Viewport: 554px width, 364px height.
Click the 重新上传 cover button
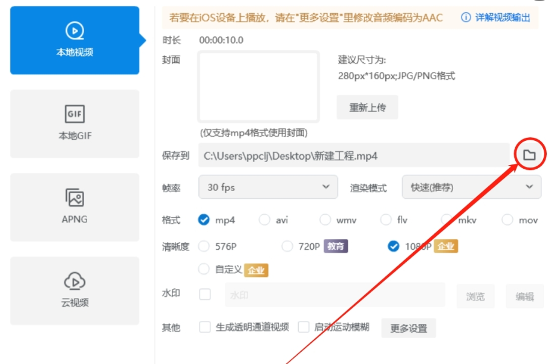[x=367, y=107]
